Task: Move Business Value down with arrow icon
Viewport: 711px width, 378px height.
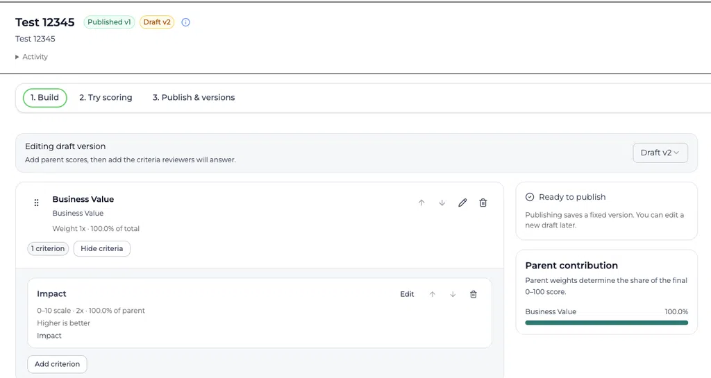Action: click(x=442, y=203)
